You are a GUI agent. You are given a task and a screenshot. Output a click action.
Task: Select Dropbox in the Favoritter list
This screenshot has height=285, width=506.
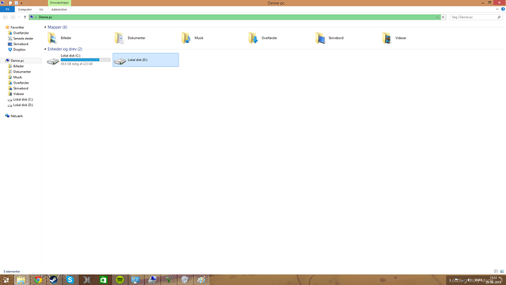pyautogui.click(x=19, y=49)
